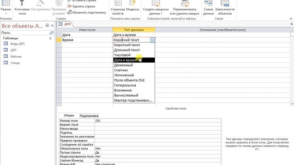Select the Время field name cell
This screenshot has height=165, width=294.
[x=87, y=40]
